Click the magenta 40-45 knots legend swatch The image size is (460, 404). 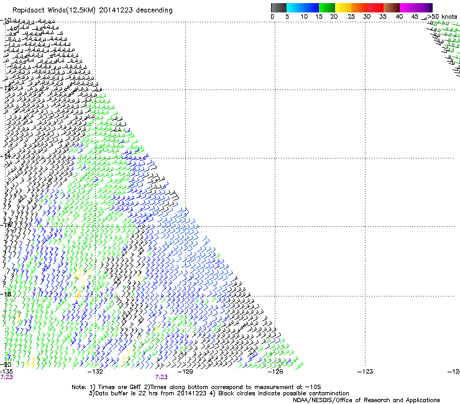coord(408,7)
